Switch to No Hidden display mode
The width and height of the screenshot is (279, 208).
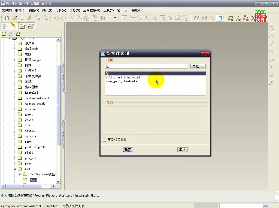tap(212, 18)
